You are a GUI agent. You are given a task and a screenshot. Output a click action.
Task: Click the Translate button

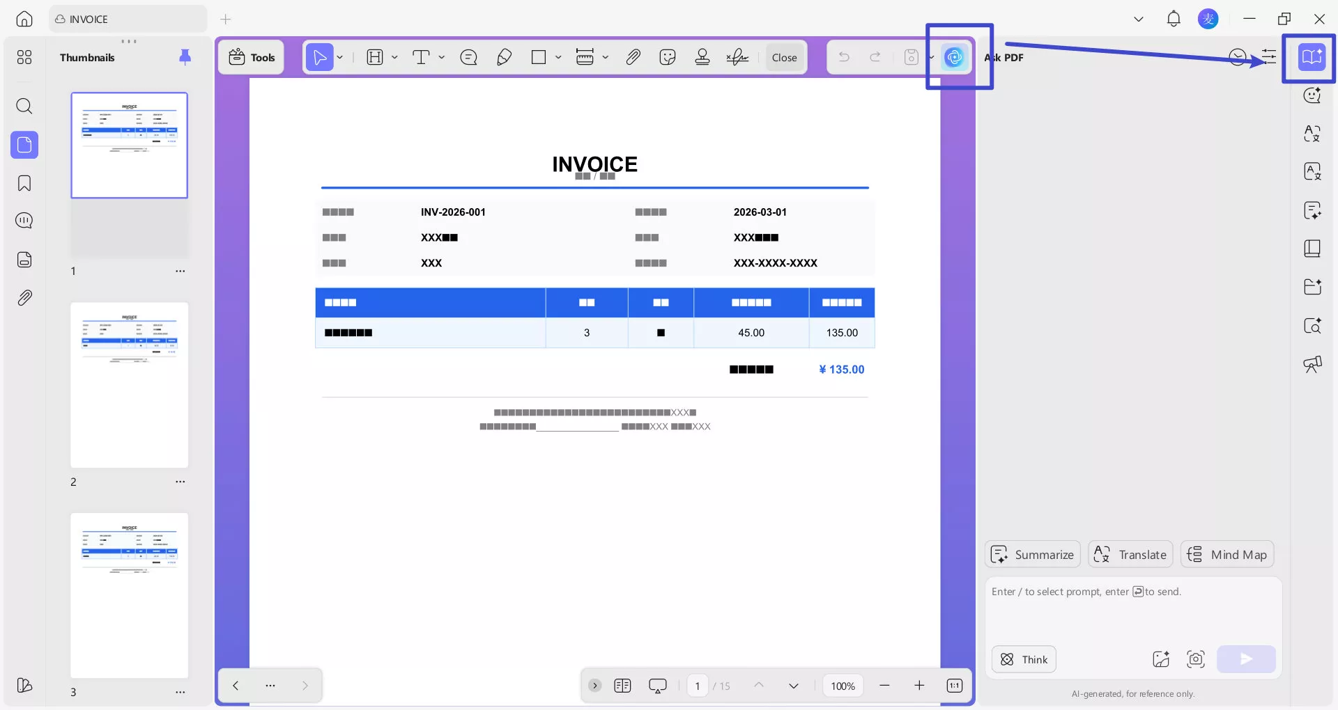(x=1130, y=554)
